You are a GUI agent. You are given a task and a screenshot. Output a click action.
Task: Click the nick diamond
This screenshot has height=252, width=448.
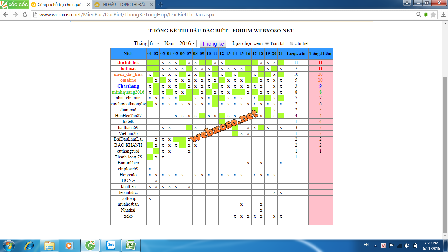[x=128, y=110]
